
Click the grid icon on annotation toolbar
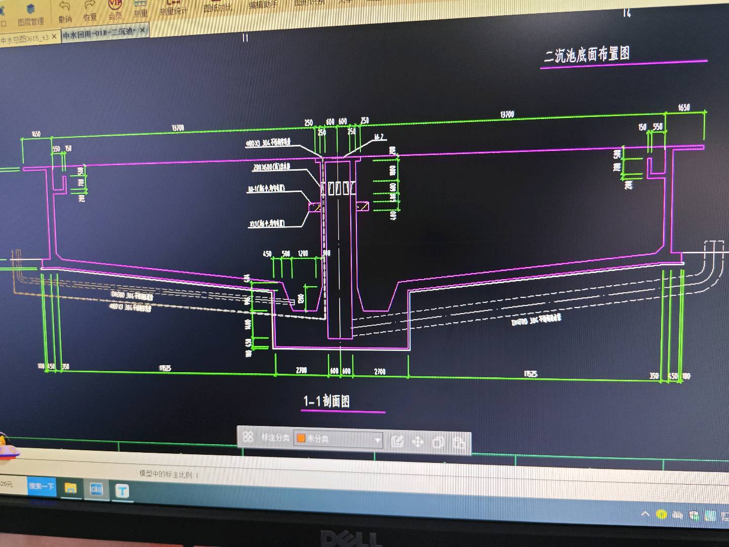[248, 436]
